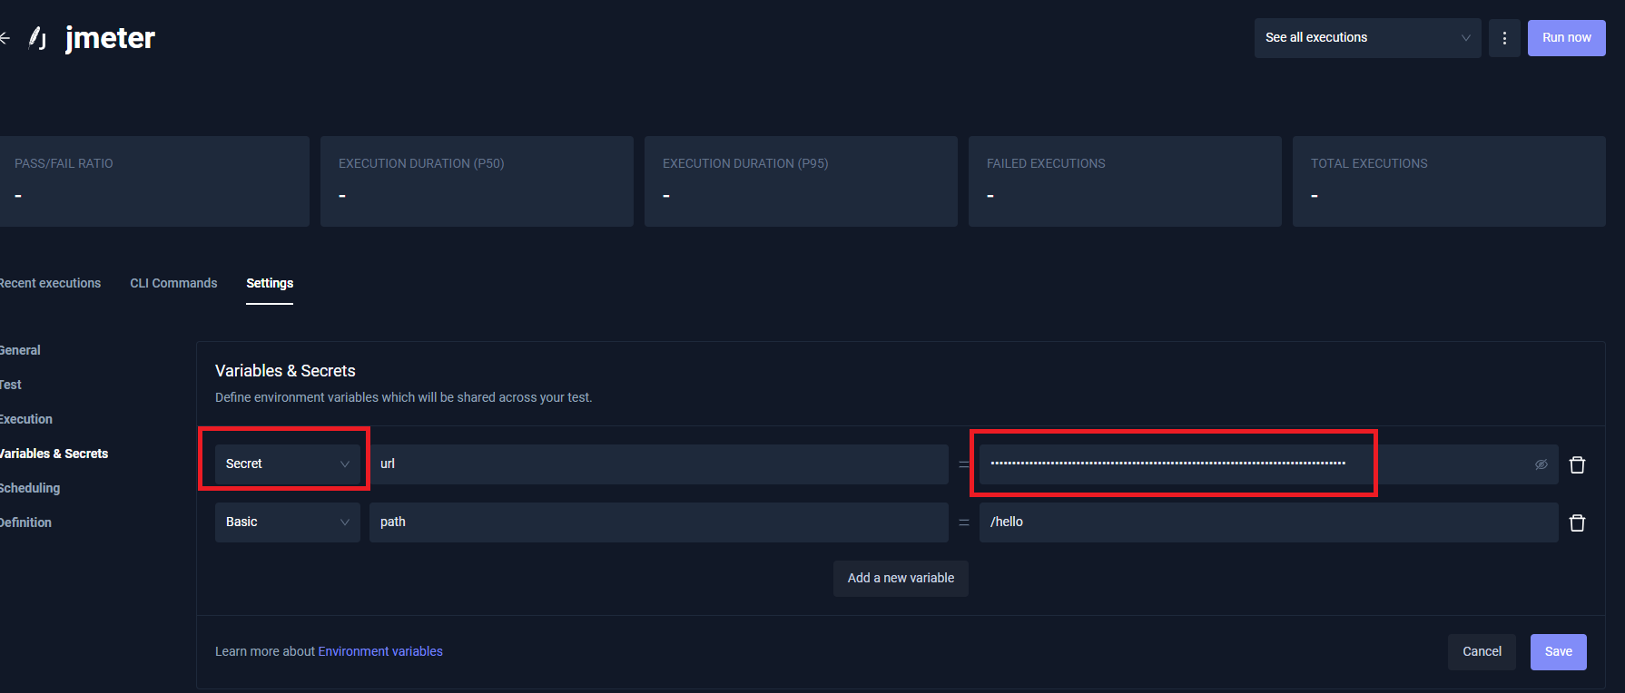Open the Scheduling settings section
This screenshot has height=693, width=1625.
pos(30,488)
